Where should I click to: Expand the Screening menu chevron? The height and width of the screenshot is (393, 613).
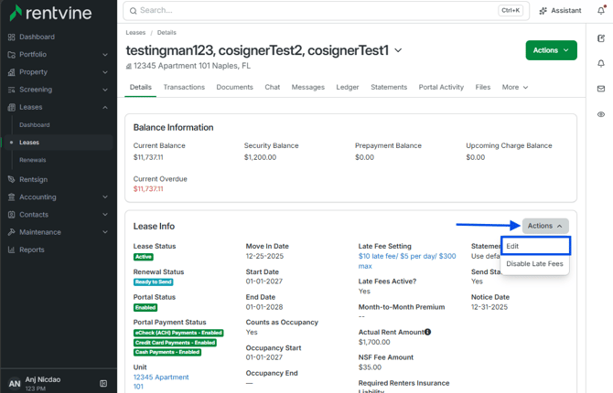tap(105, 90)
